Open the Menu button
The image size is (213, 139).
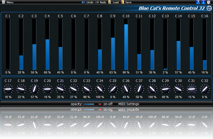click(8, 2)
